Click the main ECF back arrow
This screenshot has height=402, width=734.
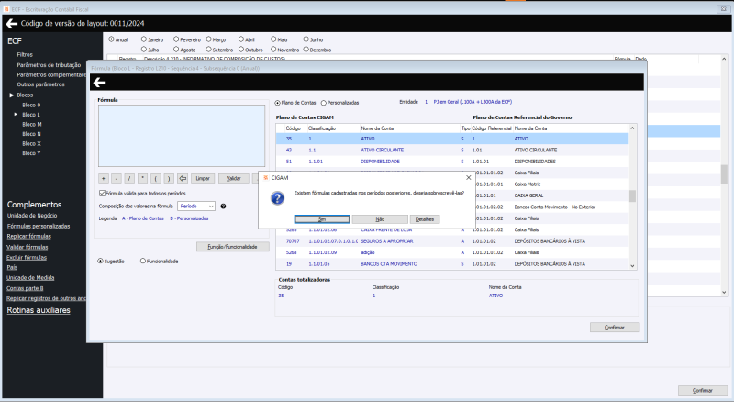(11, 22)
